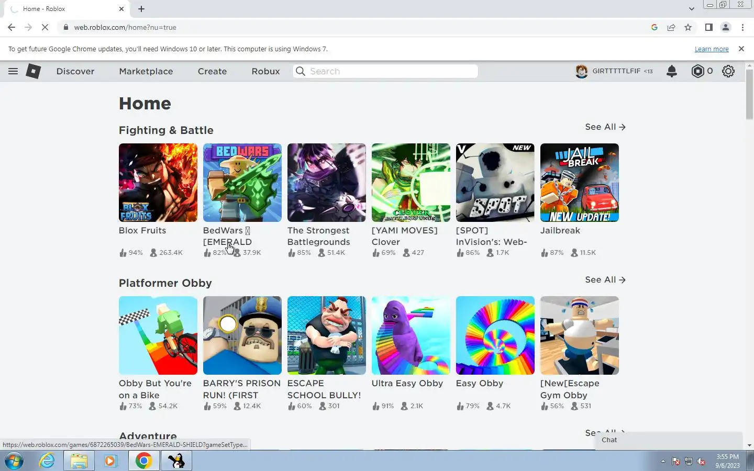See all Platformer Obby games
This screenshot has height=471, width=754.
[605, 279]
